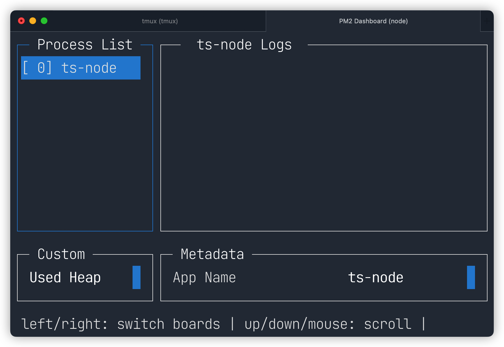504x347 pixels.
Task: Click the Metadata panel title
Action: tap(212, 254)
